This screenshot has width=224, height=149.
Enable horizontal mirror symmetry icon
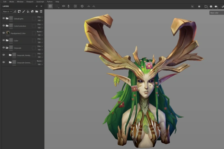click(x=64, y=6)
